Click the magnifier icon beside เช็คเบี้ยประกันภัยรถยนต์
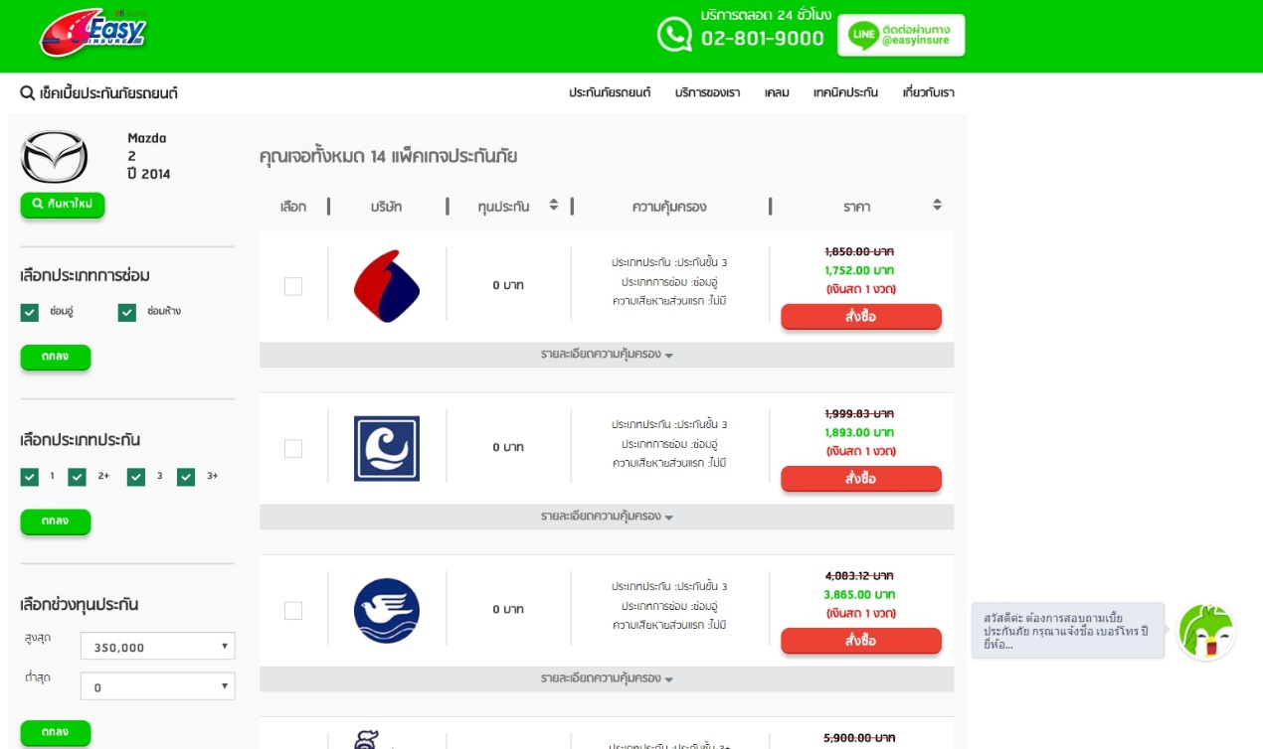The height and width of the screenshot is (749, 1263). pos(27,92)
